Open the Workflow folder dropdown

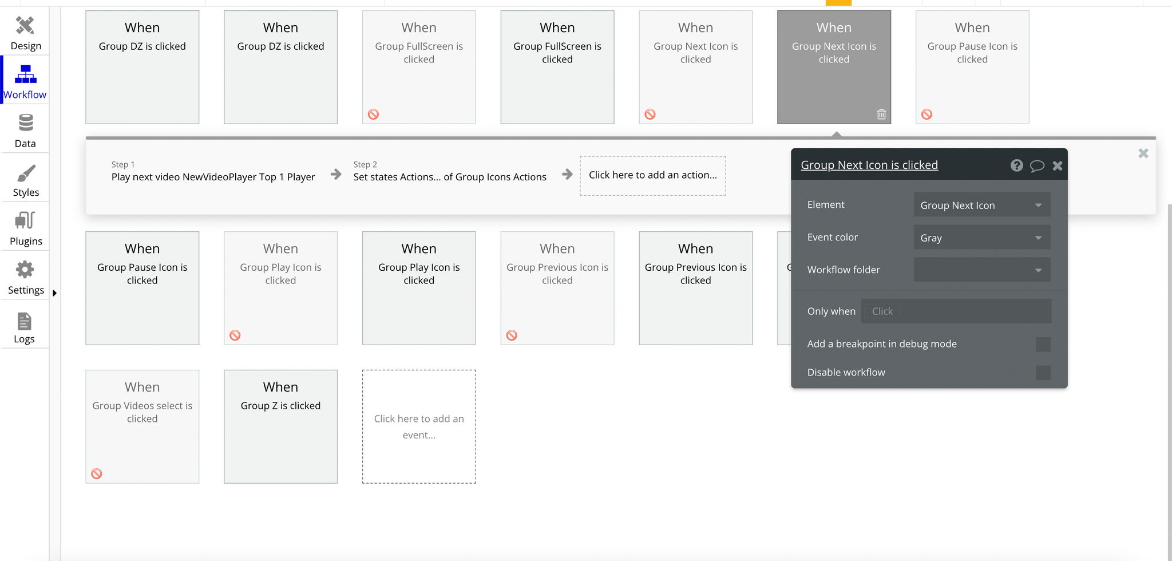tap(982, 270)
